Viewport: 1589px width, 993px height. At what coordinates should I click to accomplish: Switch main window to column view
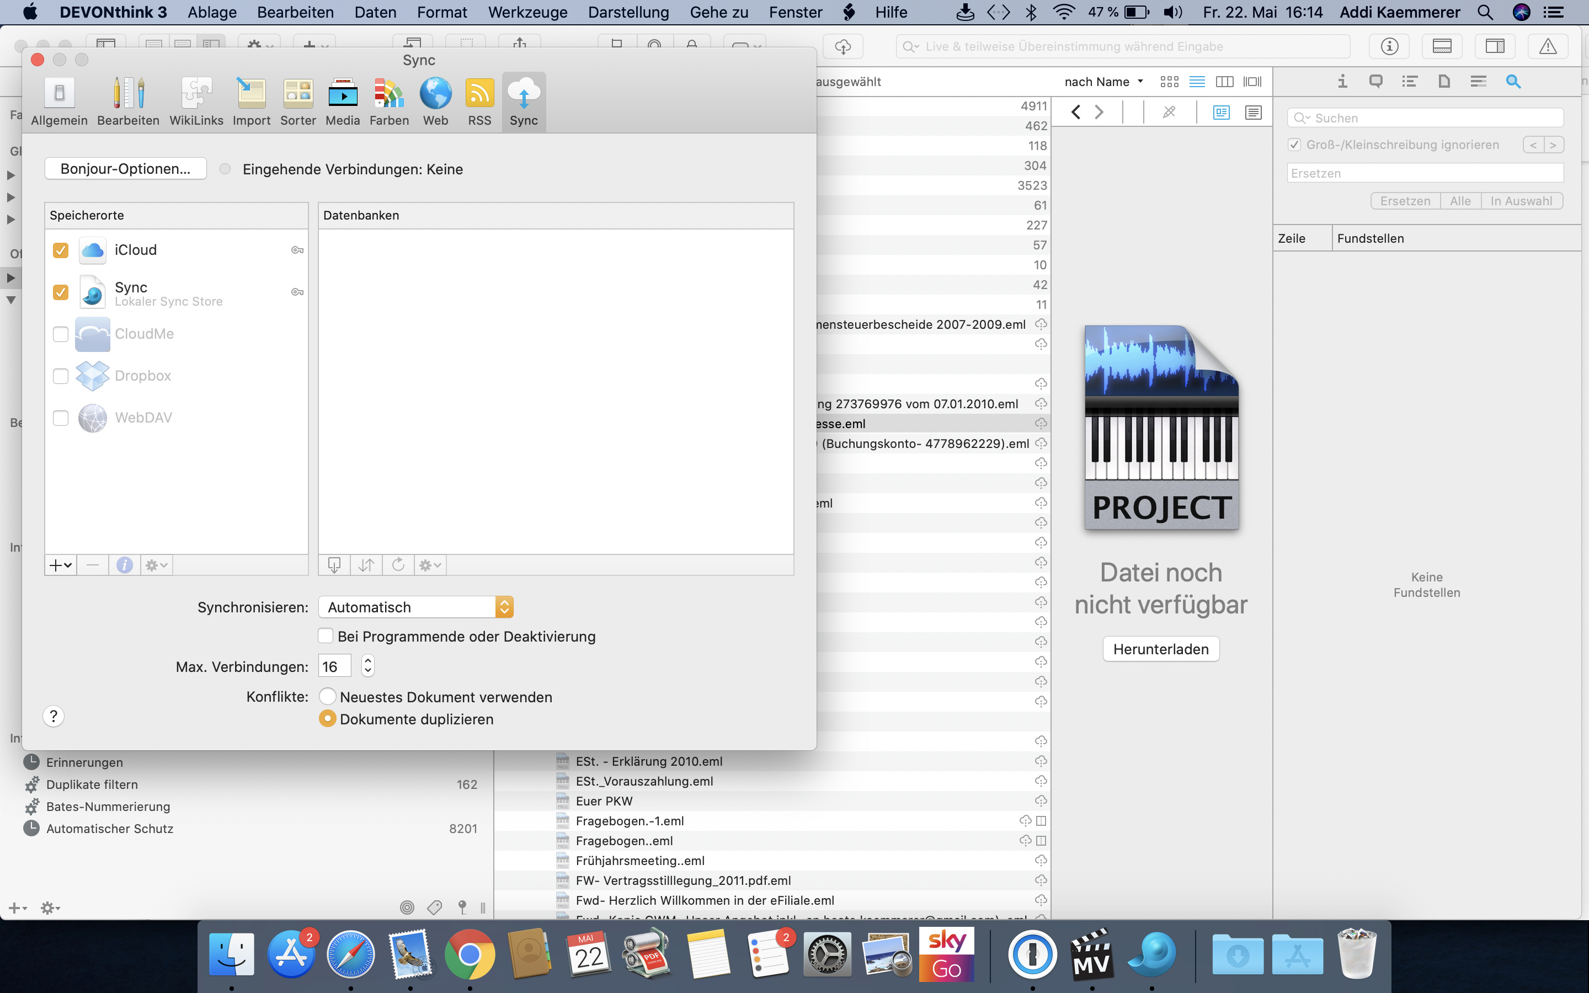[1225, 82]
